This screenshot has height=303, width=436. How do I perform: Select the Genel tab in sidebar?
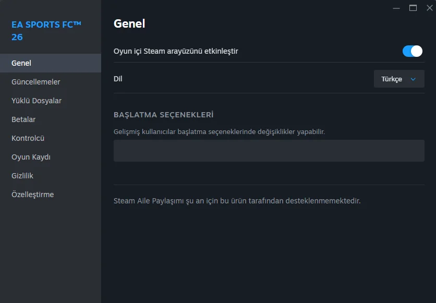tap(21, 63)
